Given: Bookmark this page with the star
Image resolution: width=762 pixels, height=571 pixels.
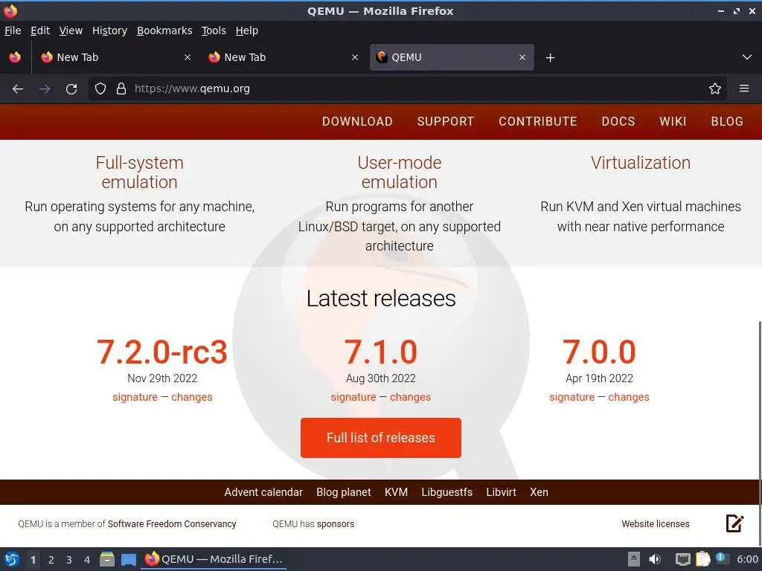Looking at the screenshot, I should tap(715, 88).
